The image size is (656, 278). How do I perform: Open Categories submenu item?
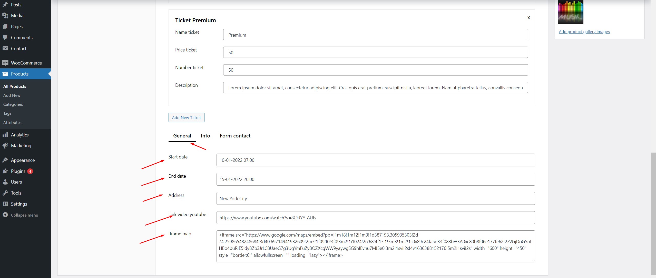click(x=13, y=104)
